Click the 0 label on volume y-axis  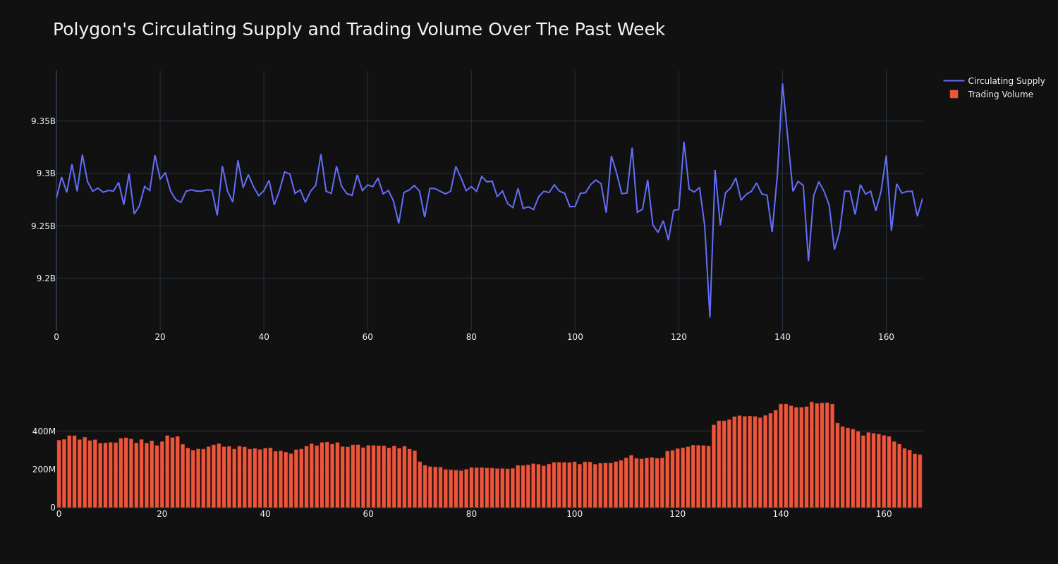52,508
